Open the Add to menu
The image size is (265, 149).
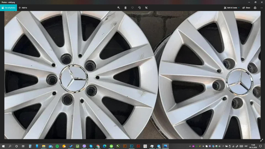(23, 8)
